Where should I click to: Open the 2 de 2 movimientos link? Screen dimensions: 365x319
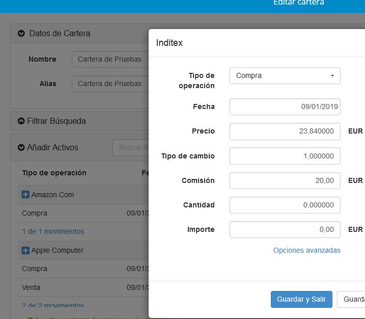point(53,305)
